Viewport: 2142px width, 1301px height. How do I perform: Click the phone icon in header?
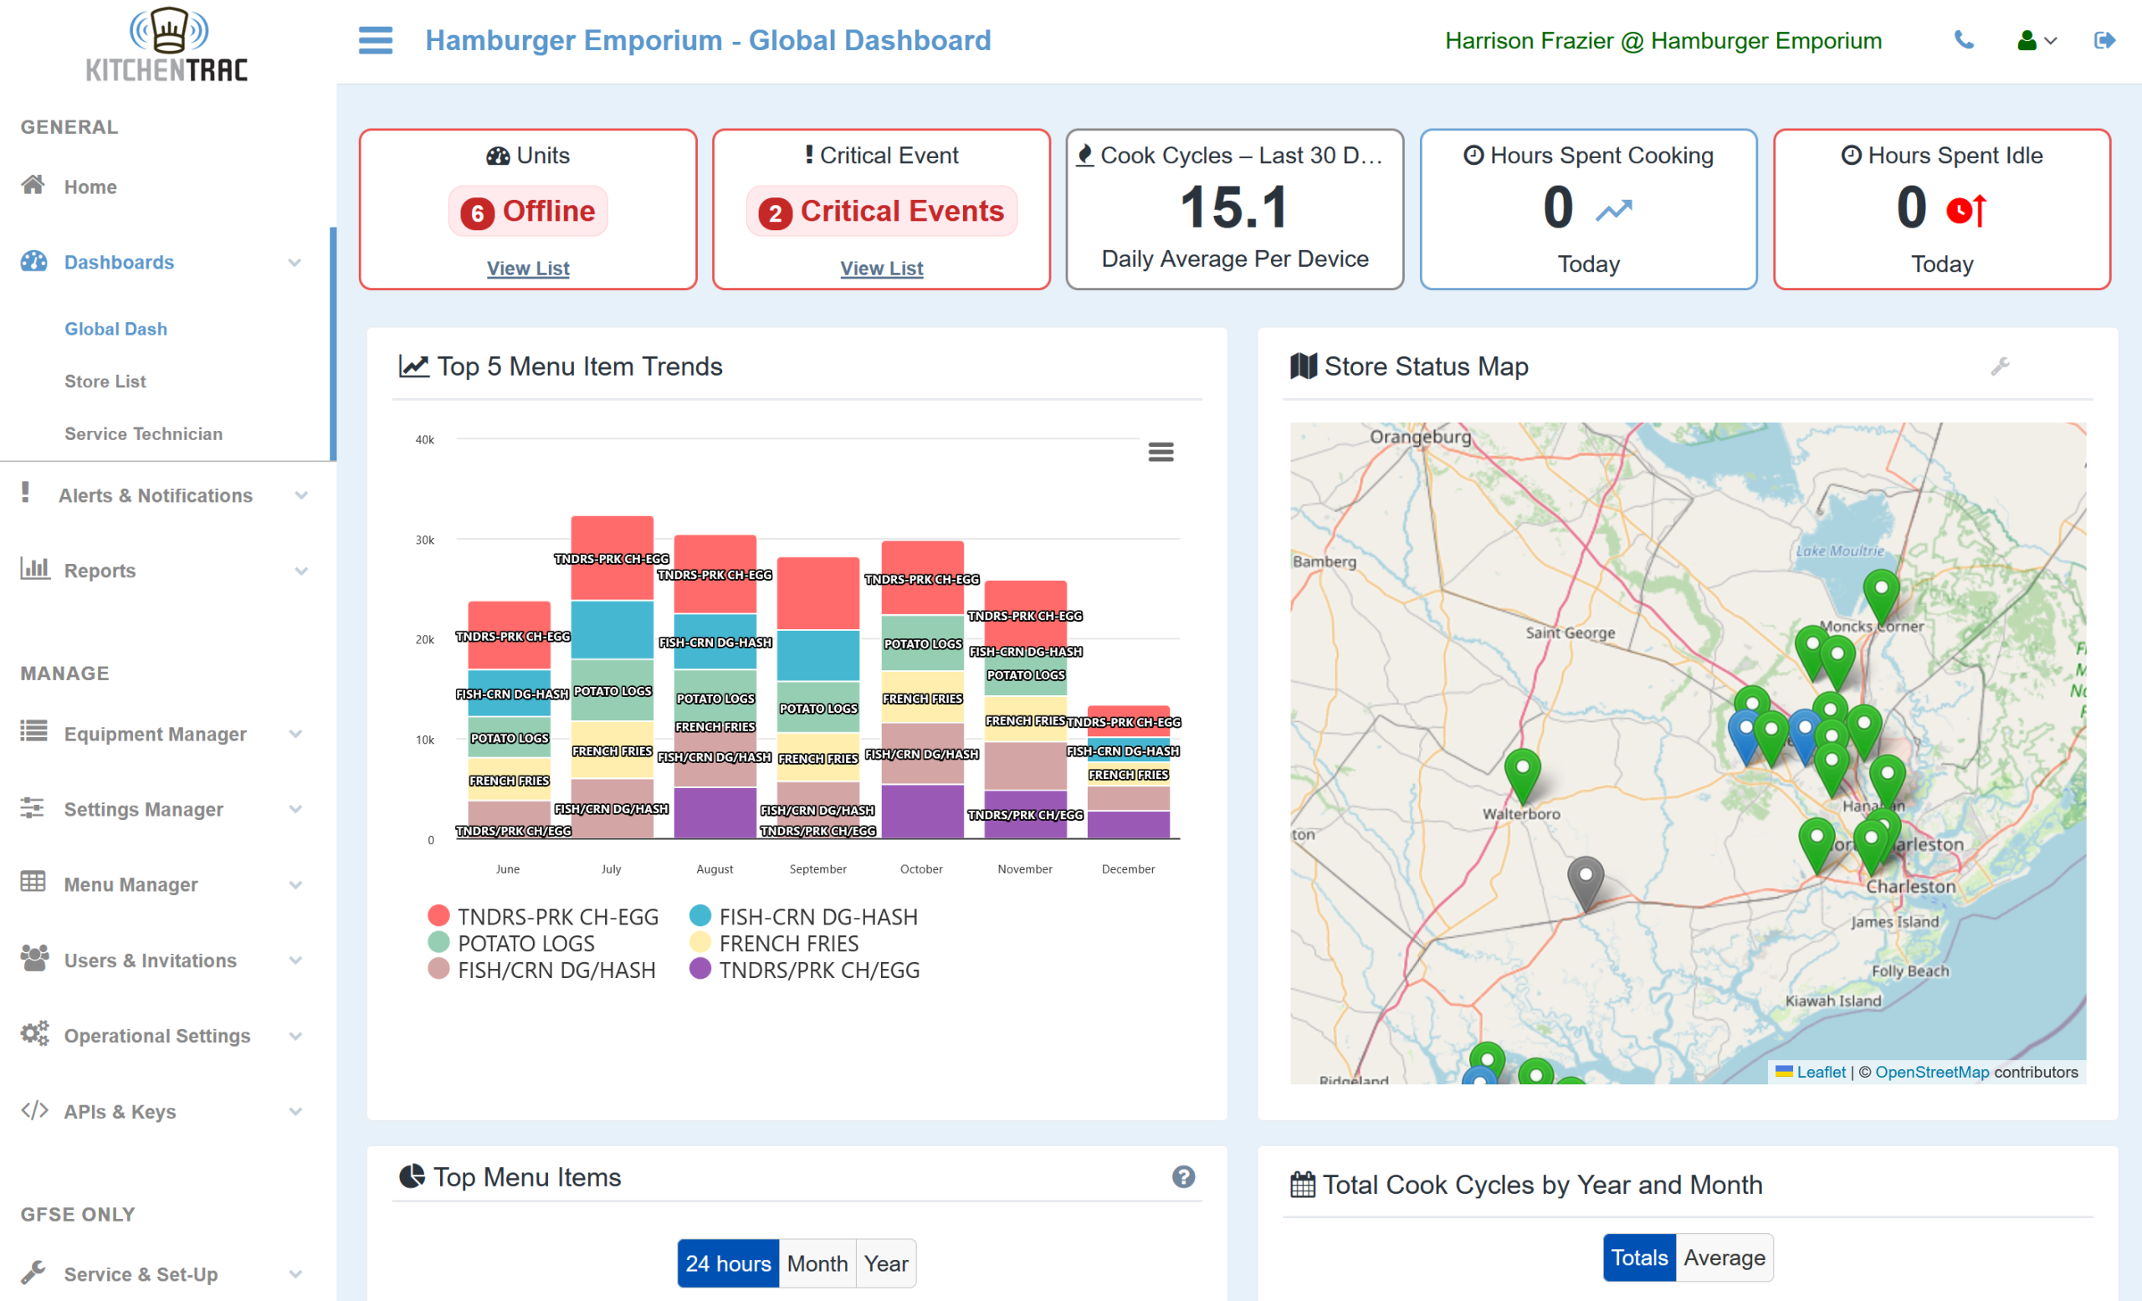pyautogui.click(x=1963, y=40)
